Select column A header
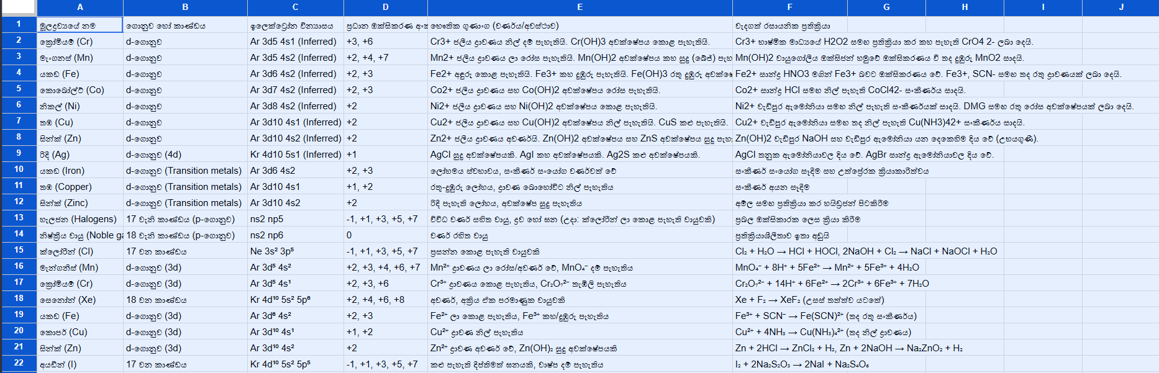The height and width of the screenshot is (373, 1159). tap(80, 7)
